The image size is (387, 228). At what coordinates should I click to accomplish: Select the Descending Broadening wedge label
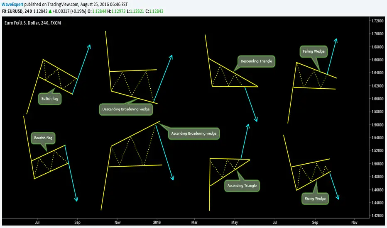(x=126, y=109)
